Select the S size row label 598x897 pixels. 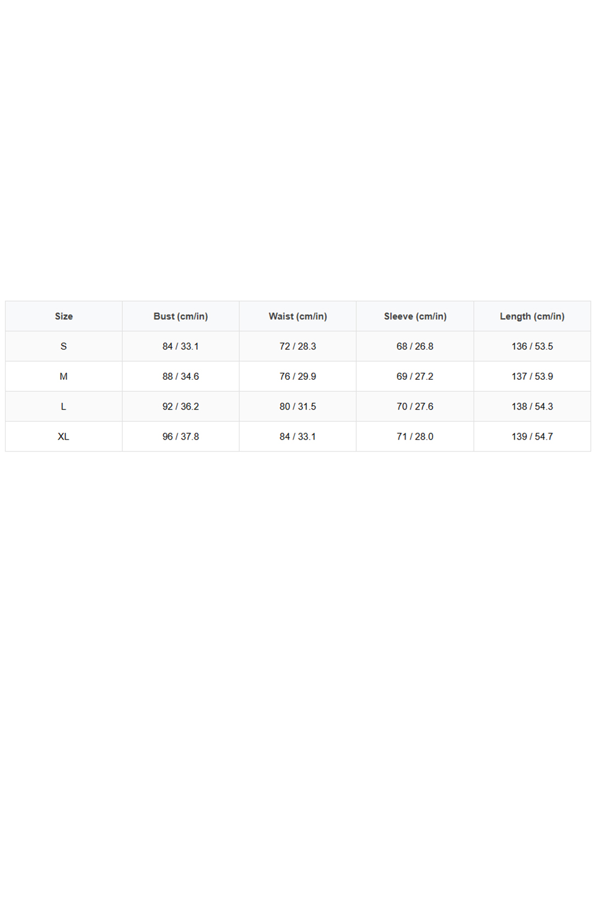tap(64, 346)
